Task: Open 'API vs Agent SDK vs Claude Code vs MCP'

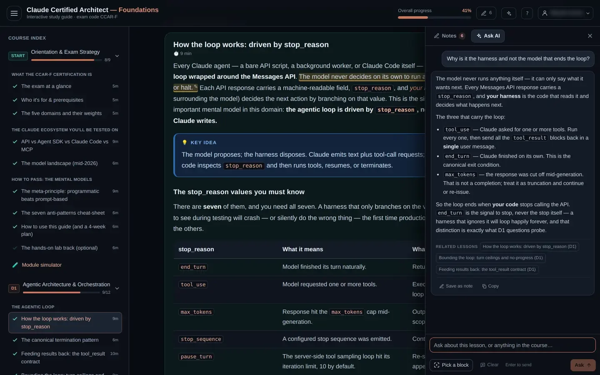Action: pyautogui.click(x=65, y=145)
